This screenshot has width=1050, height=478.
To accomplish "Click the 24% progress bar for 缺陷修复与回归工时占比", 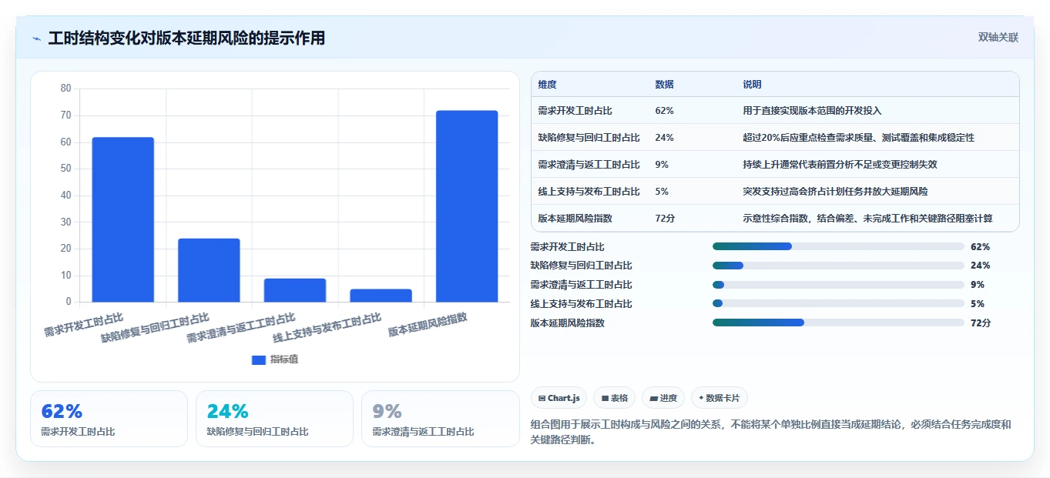I will (838, 266).
